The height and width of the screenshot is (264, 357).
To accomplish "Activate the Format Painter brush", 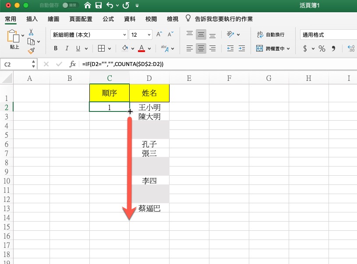I will pos(31,51).
